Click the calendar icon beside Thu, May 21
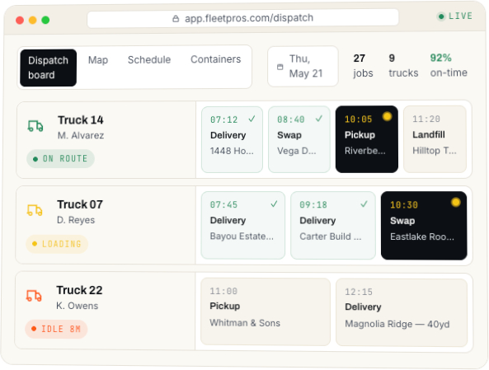This screenshot has width=489, height=370. [280, 67]
